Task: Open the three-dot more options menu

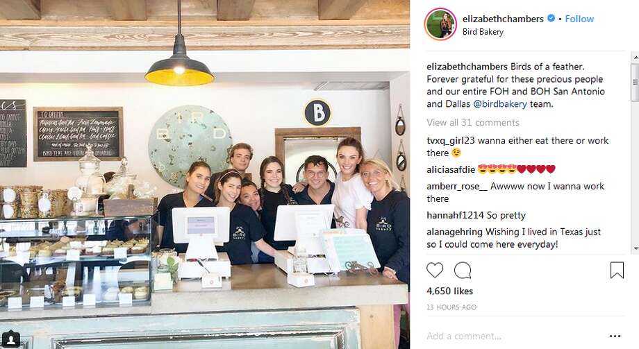Action: 615,337
